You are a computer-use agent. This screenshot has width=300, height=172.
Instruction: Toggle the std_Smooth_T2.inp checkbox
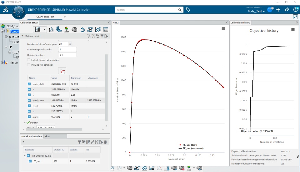28,156
